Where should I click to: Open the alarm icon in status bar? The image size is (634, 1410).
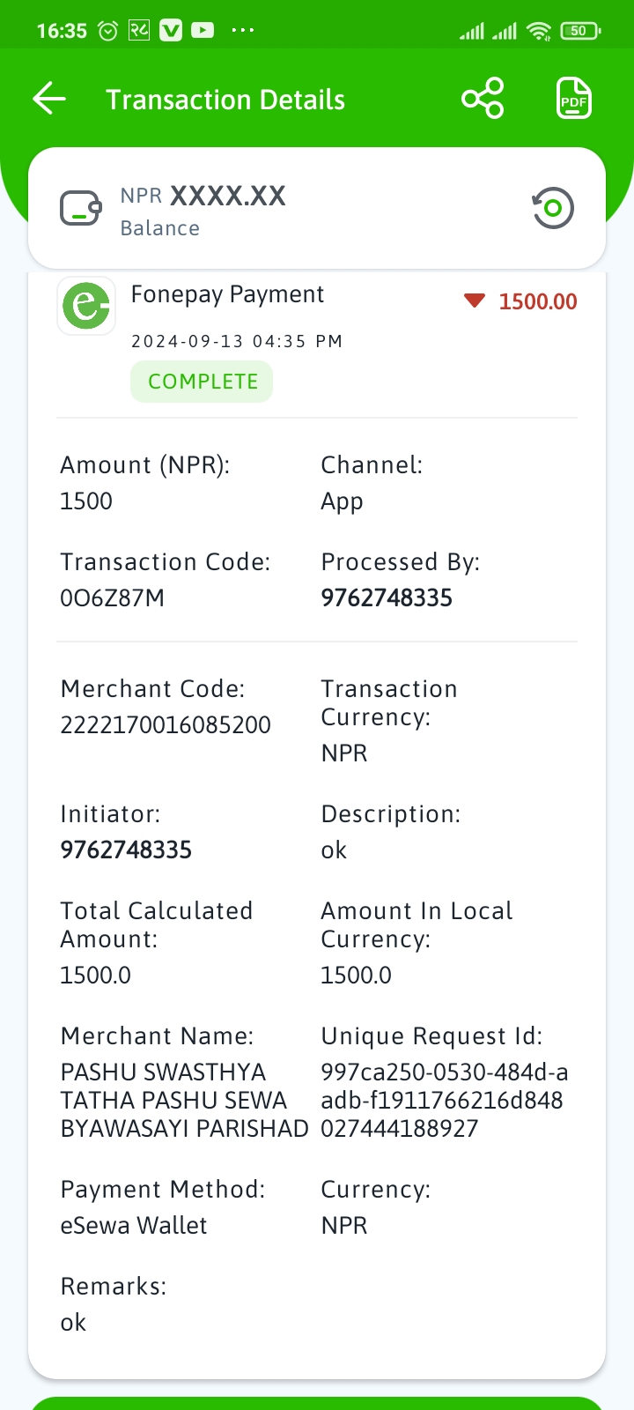tap(107, 31)
